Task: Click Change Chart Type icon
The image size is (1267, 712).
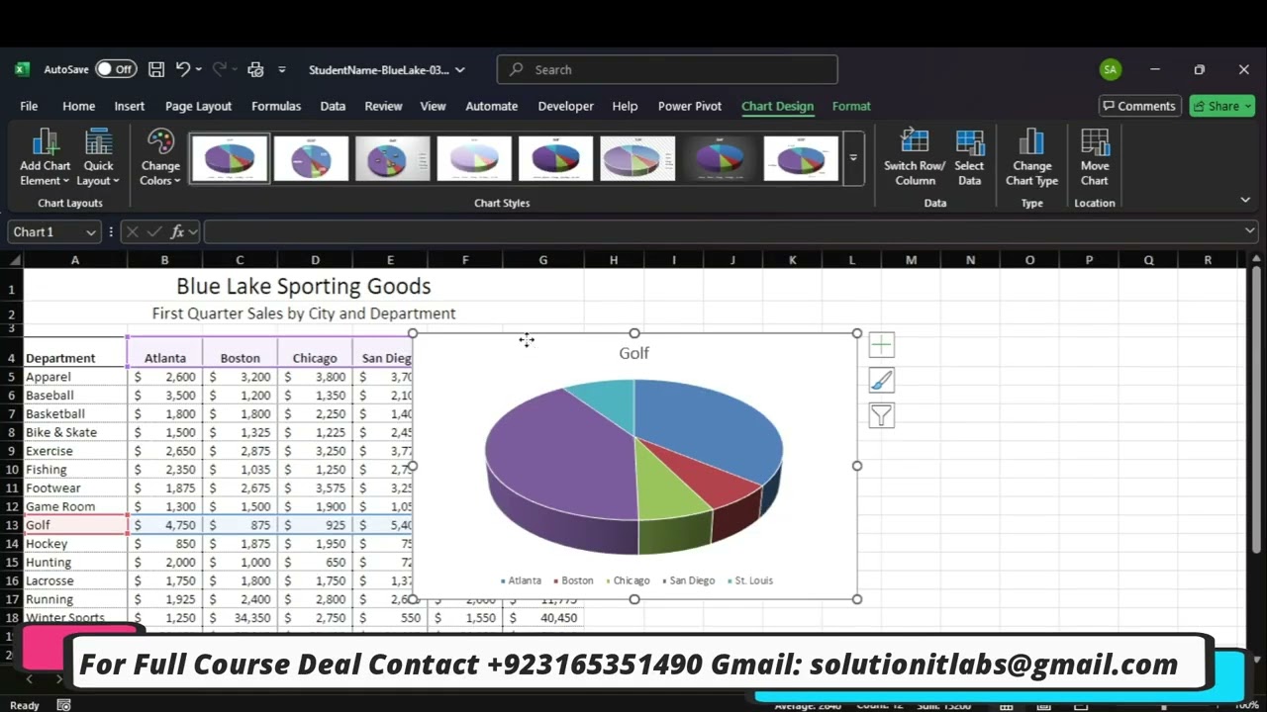Action: coord(1031,158)
